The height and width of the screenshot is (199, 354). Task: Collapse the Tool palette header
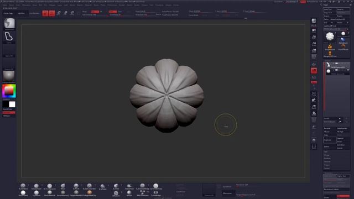click(325, 5)
